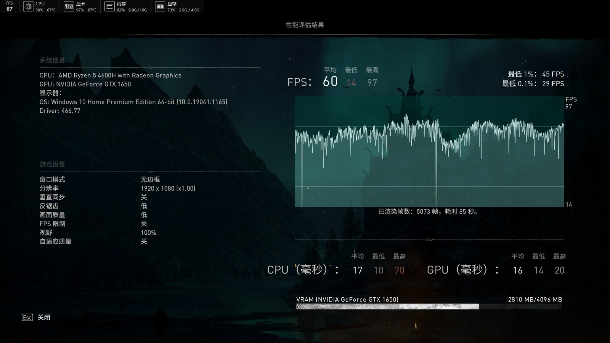
Task: Click the GPU maximum value 20
Action: [x=559, y=270]
